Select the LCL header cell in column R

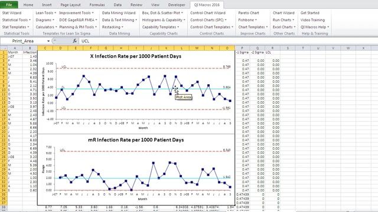272,52
